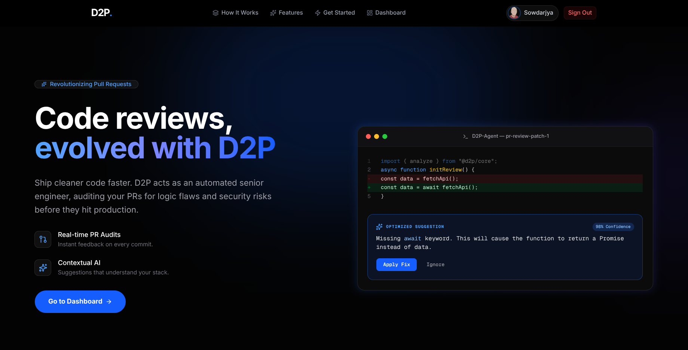Click the Ignore link in the suggestion panel

[435, 264]
